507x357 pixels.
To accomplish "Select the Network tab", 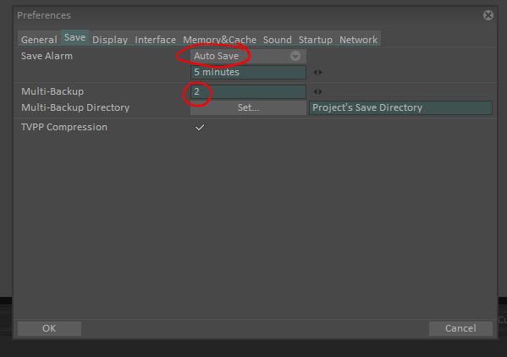I will pyautogui.click(x=358, y=40).
